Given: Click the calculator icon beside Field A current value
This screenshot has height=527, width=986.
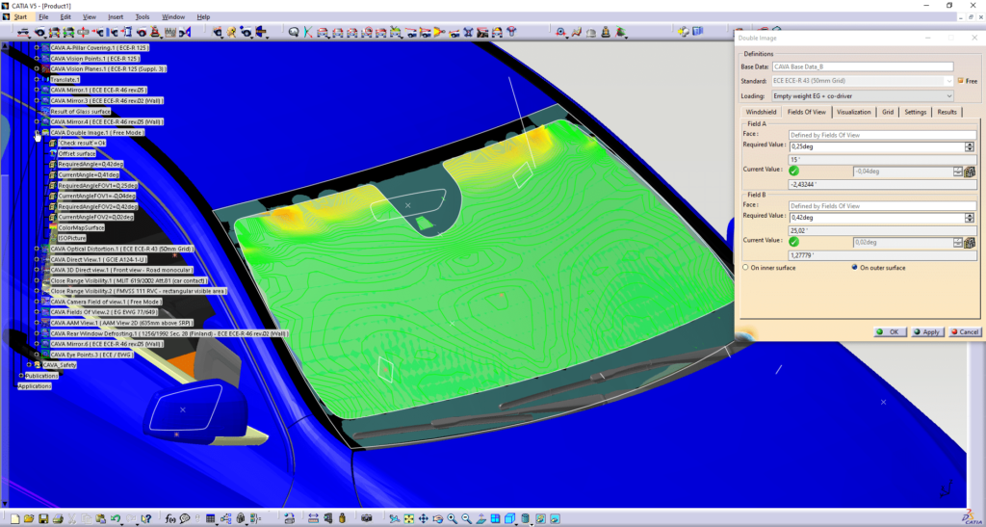Looking at the screenshot, I should 969,171.
